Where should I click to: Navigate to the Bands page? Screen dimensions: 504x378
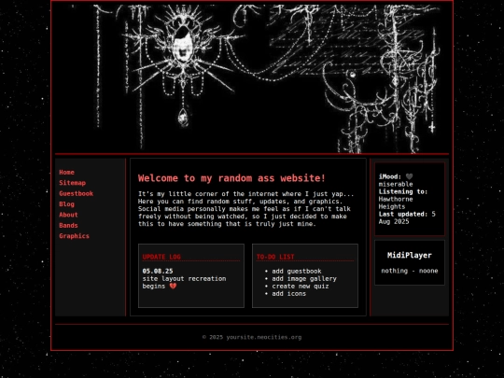click(68, 225)
